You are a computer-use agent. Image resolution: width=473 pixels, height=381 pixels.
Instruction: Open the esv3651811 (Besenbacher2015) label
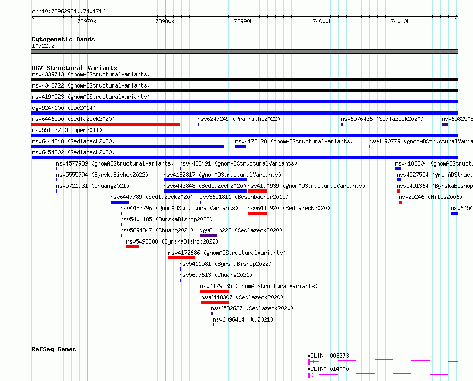[244, 197]
